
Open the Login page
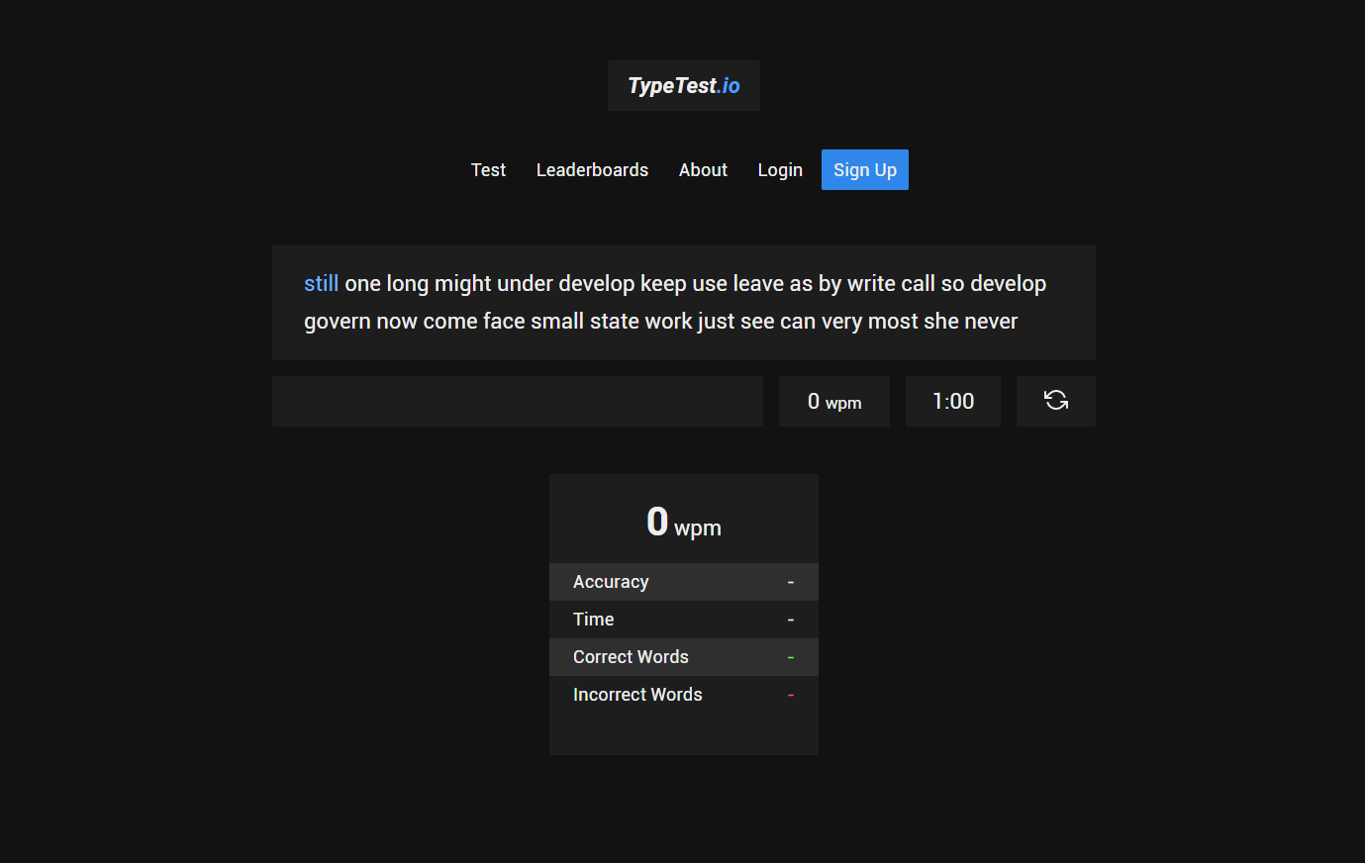pyautogui.click(x=780, y=170)
